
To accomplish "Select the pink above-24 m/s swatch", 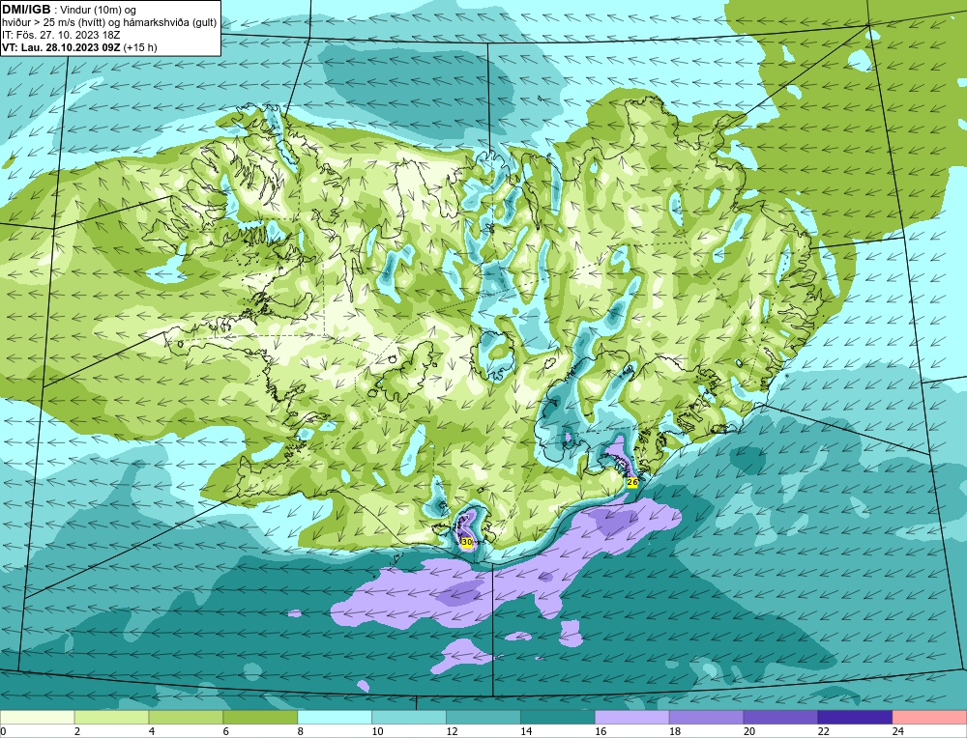I will coord(929,718).
